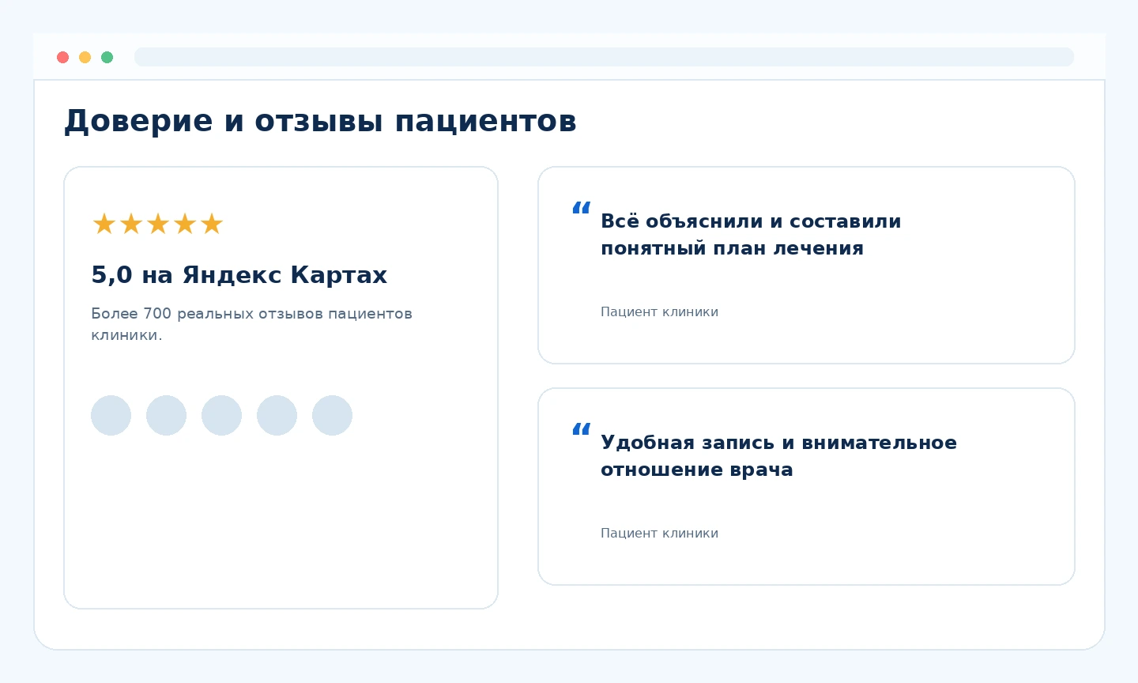Click the fifth, last rating star

point(212,224)
